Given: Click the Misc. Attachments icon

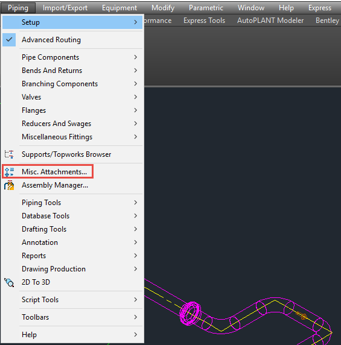Looking at the screenshot, I should pyautogui.click(x=9, y=172).
